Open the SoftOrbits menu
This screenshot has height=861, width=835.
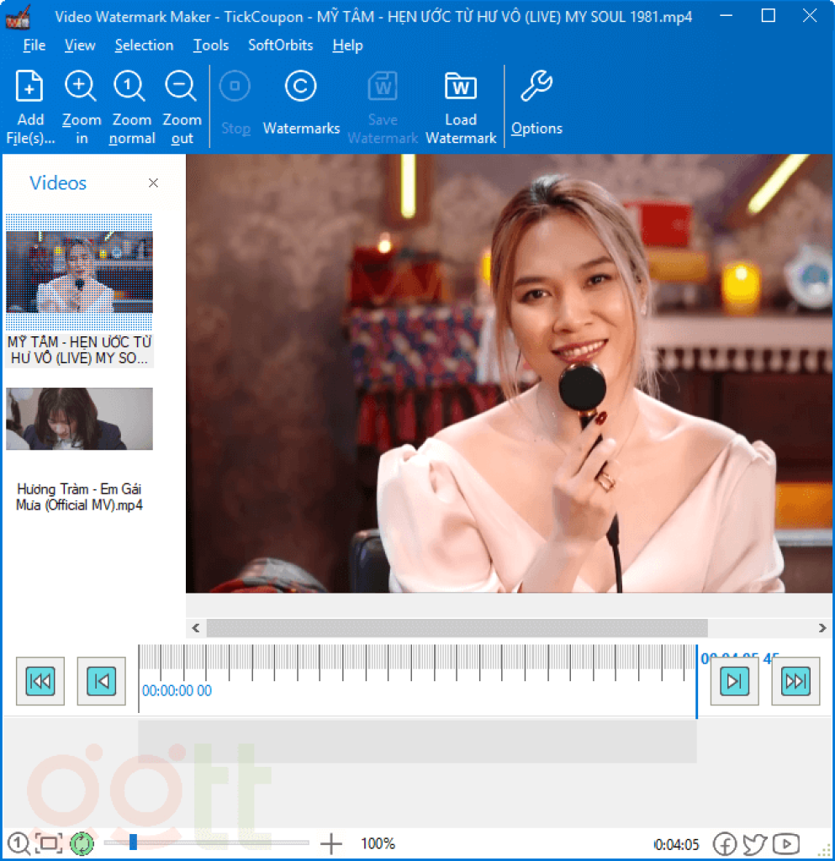281,45
